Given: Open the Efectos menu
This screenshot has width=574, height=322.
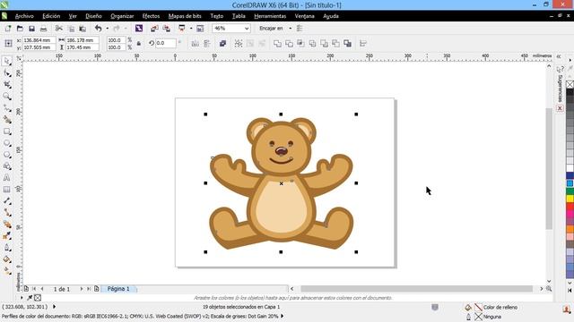Looking at the screenshot, I should pyautogui.click(x=151, y=16).
